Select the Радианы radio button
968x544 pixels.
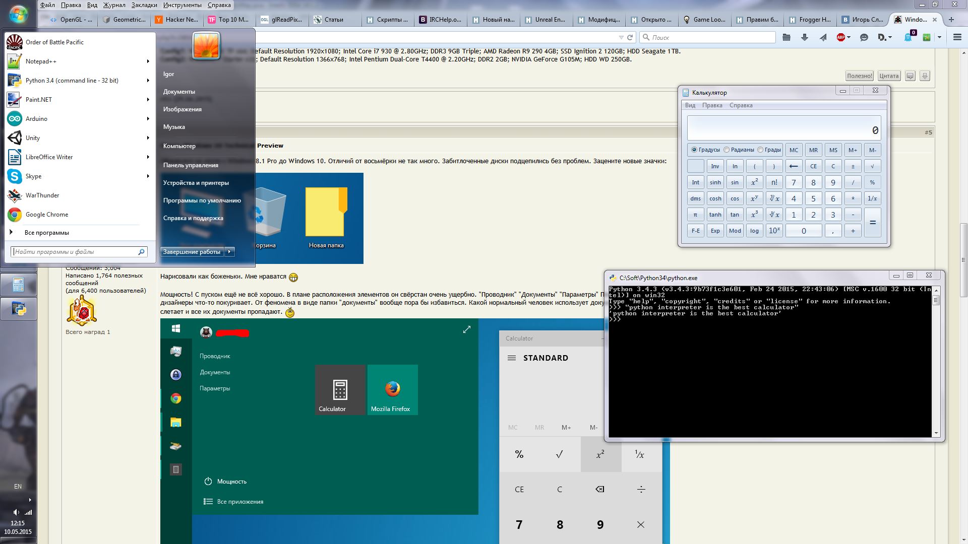pyautogui.click(x=727, y=150)
